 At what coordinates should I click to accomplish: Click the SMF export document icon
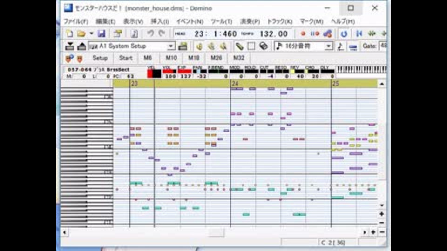pos(134,33)
